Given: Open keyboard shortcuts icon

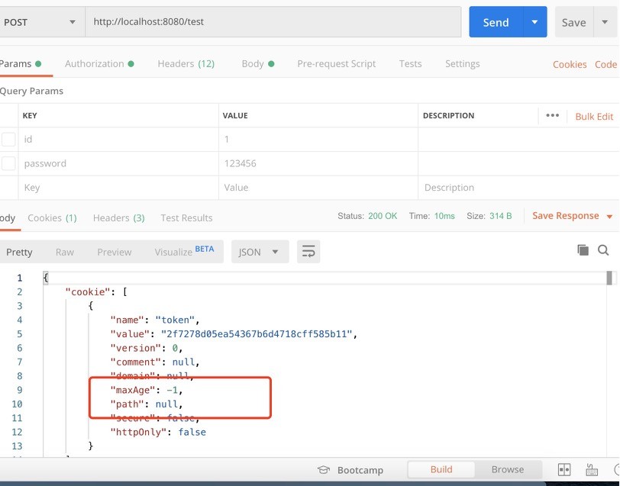Looking at the screenshot, I should (x=591, y=470).
